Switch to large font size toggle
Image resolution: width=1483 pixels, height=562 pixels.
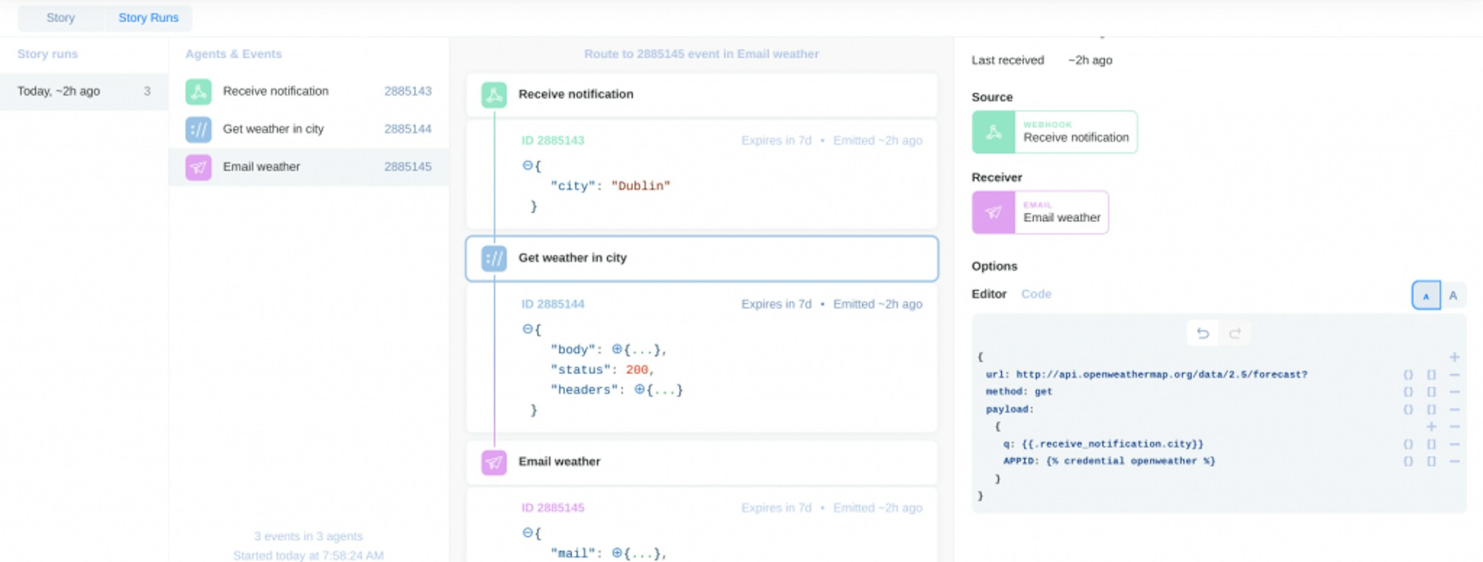[x=1453, y=295]
